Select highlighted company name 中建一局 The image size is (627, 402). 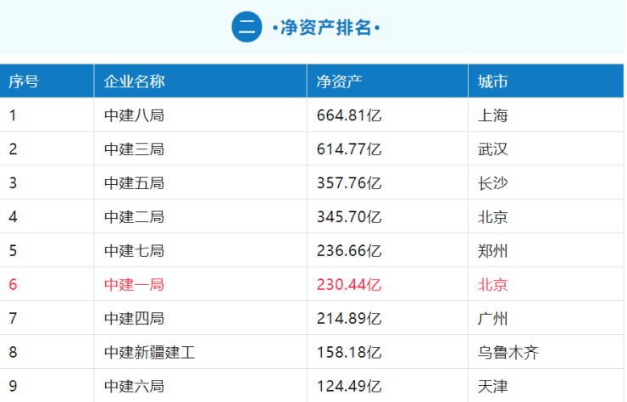click(x=135, y=285)
